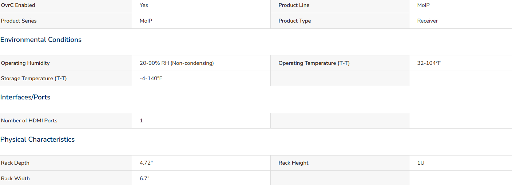Click the Physical Characteristics section heading
Image resolution: width=512 pixels, height=185 pixels.
(x=37, y=139)
